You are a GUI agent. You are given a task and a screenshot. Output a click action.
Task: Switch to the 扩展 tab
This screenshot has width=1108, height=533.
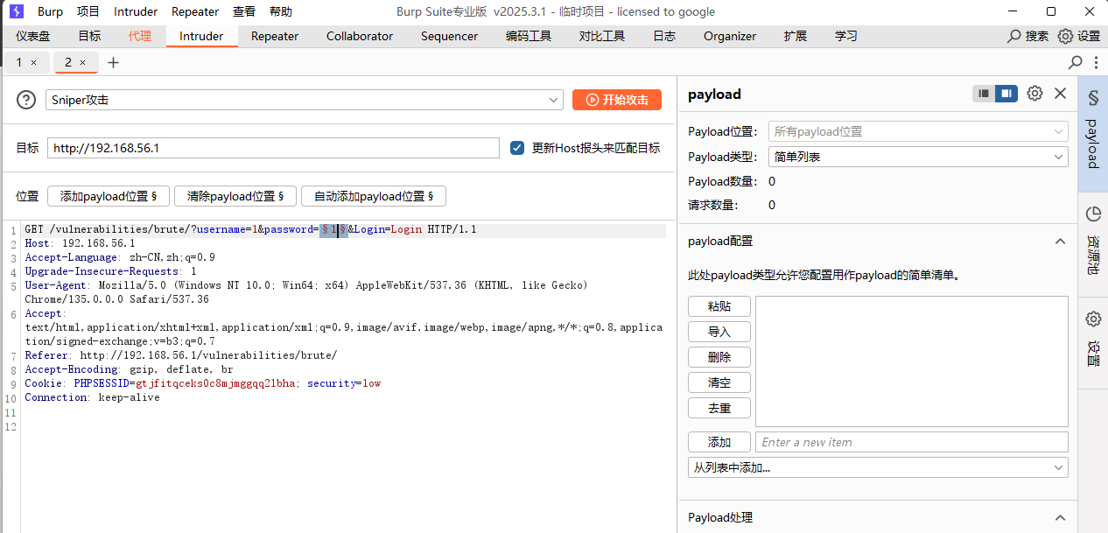[796, 36]
